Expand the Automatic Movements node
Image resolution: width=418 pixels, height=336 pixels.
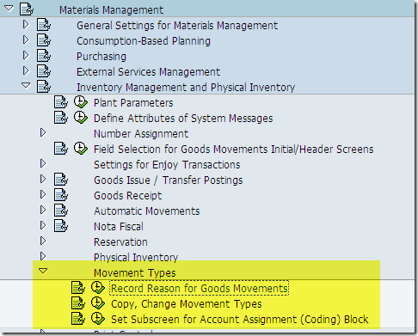(43, 211)
